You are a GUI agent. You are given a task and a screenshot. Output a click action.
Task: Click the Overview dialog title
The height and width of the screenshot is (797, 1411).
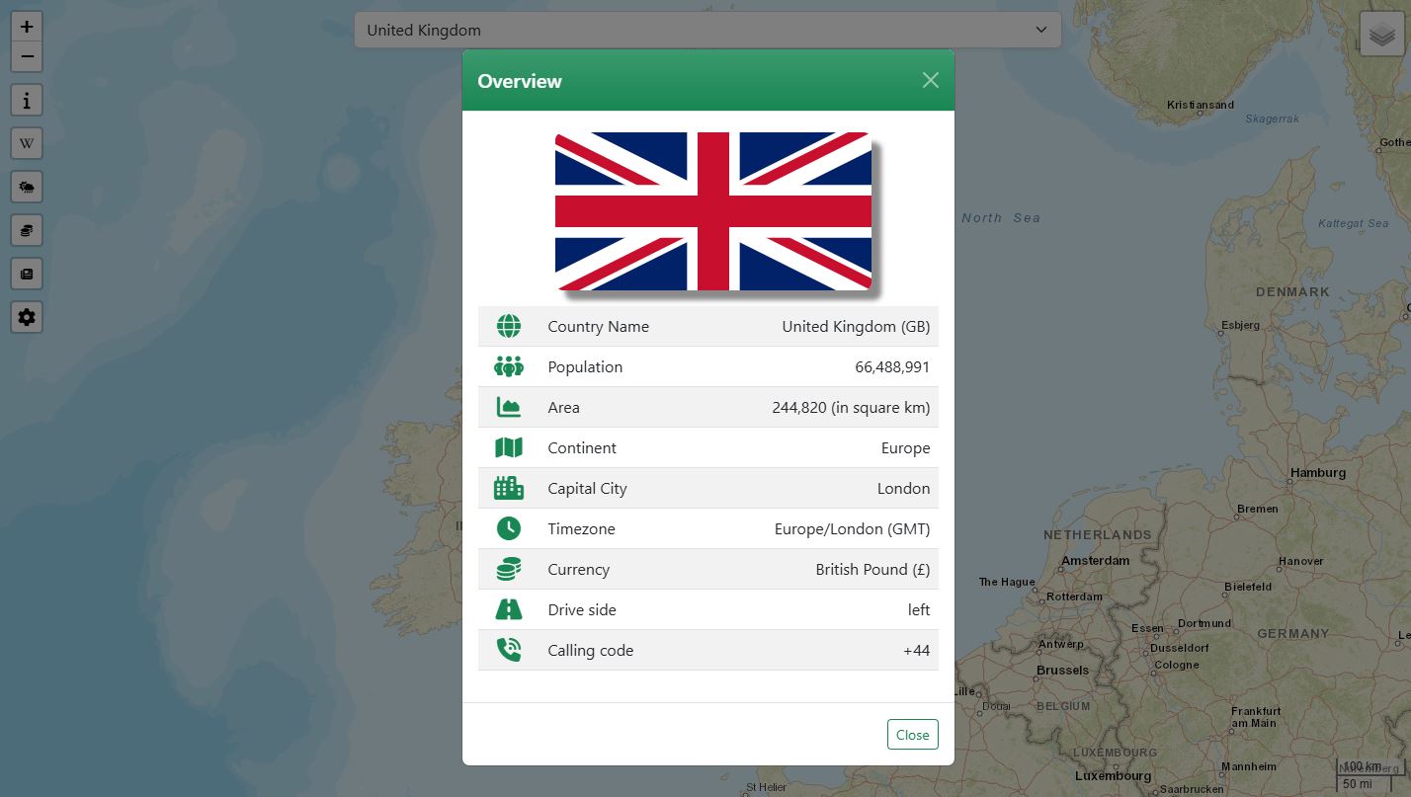pos(520,81)
